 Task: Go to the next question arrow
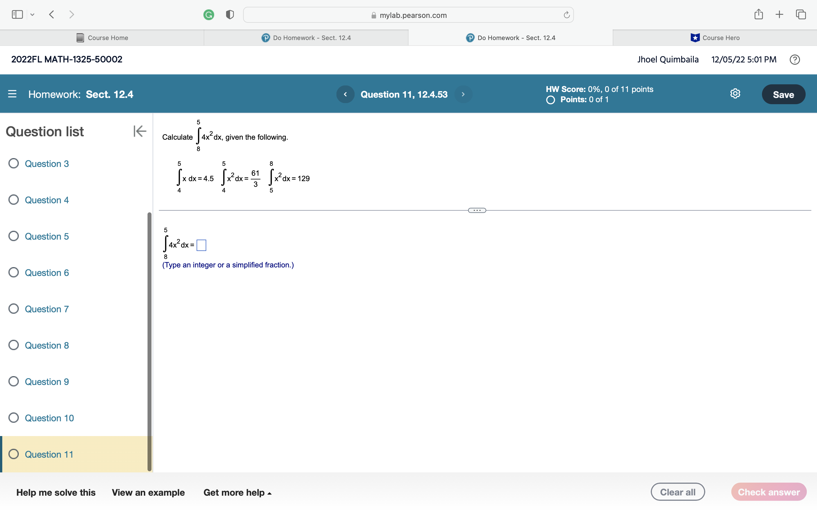(463, 94)
